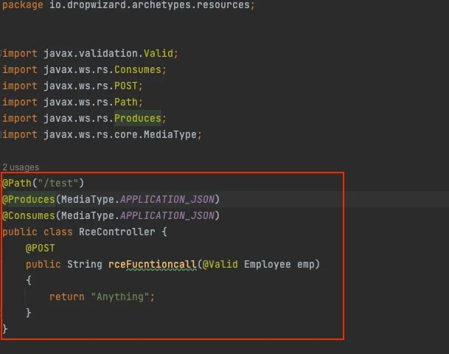Viewport: 449px width, 354px height.
Task: Click the @Produces annotation
Action: (29, 199)
